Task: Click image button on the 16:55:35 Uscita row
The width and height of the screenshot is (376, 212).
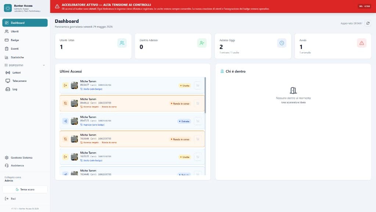Action: [x=198, y=157]
